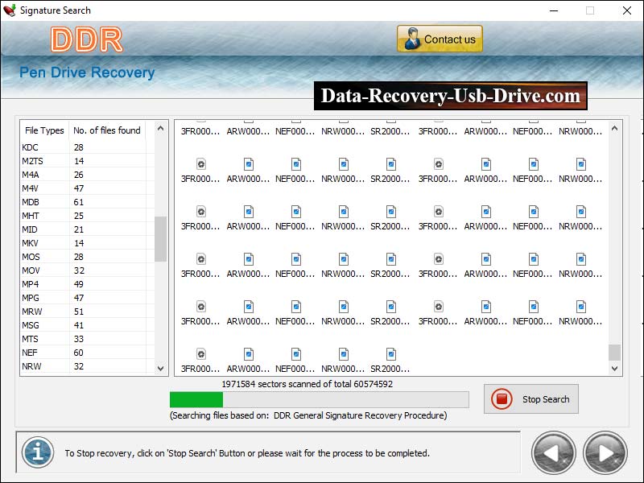Viewport: 644px width, 483px height.
Task: Click the count 60 in the NEF row
Action: 78,353
